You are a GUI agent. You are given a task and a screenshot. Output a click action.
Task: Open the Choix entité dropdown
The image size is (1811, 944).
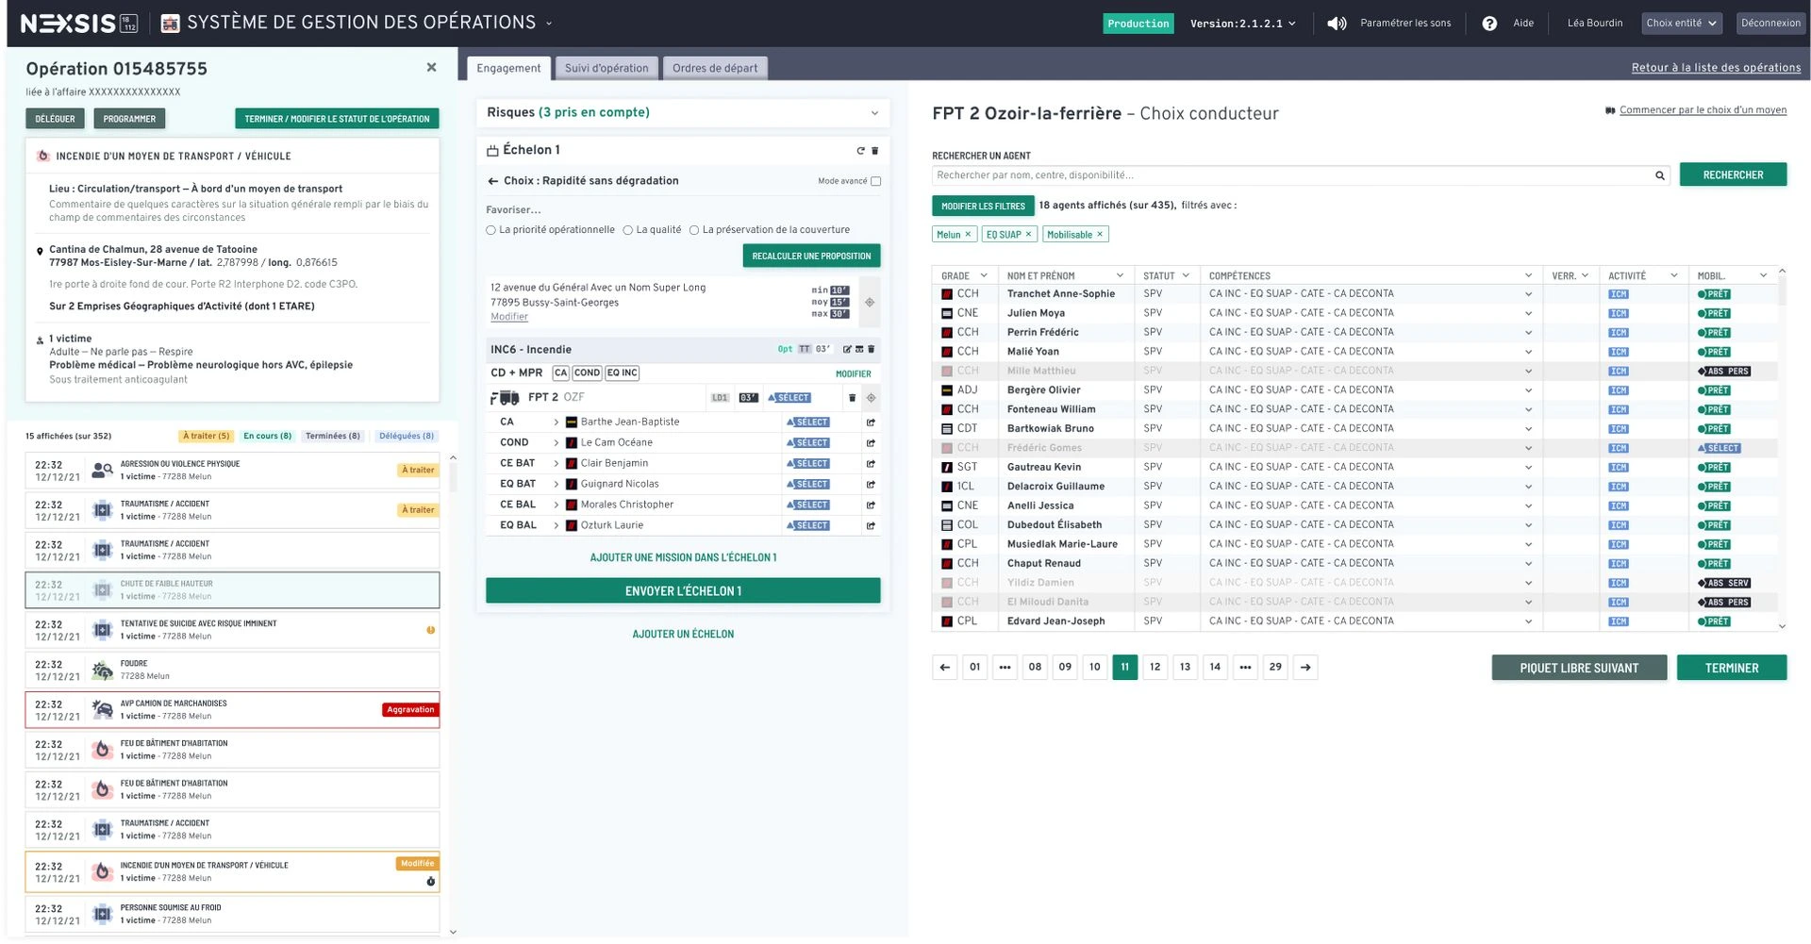(1682, 24)
